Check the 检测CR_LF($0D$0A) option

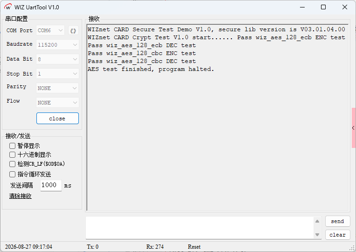12,164
